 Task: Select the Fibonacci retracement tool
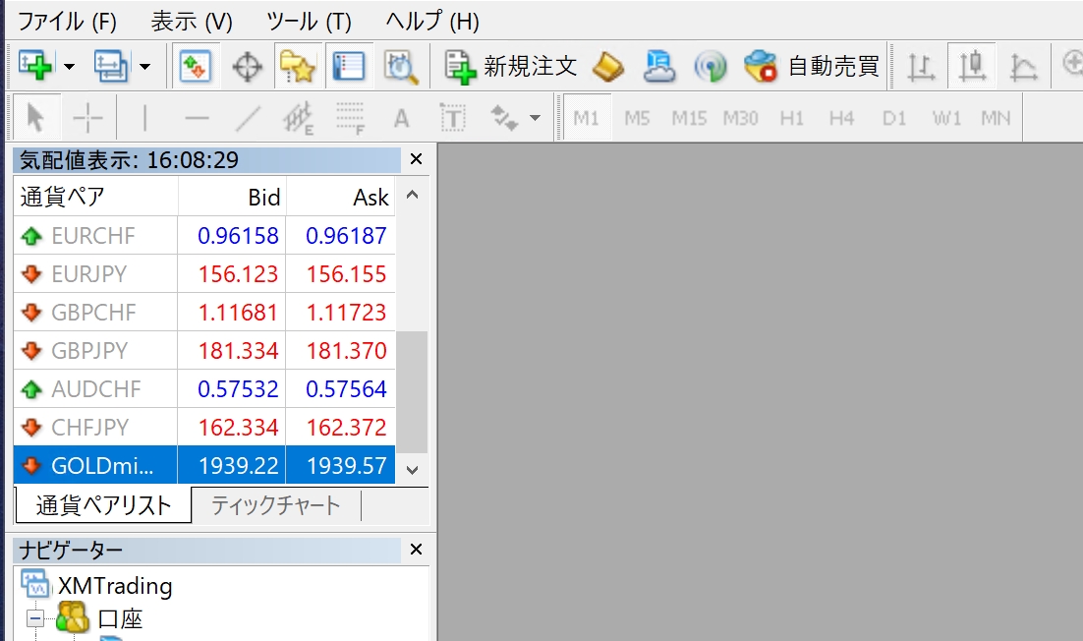pos(350,118)
